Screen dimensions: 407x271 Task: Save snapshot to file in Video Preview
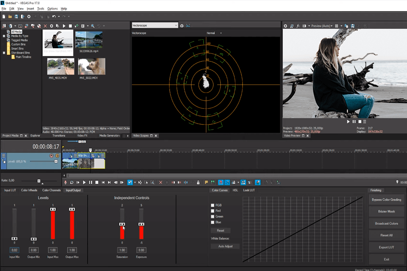[352, 26]
